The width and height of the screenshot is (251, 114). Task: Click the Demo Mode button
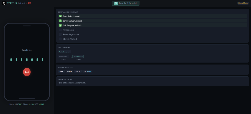pos(243,3)
